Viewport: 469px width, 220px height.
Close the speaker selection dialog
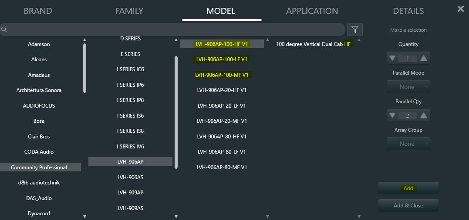point(461,9)
